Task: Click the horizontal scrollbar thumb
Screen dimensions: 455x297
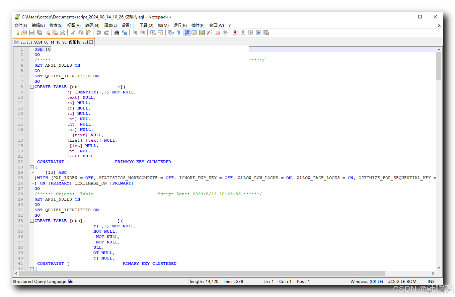Action: coord(203,274)
